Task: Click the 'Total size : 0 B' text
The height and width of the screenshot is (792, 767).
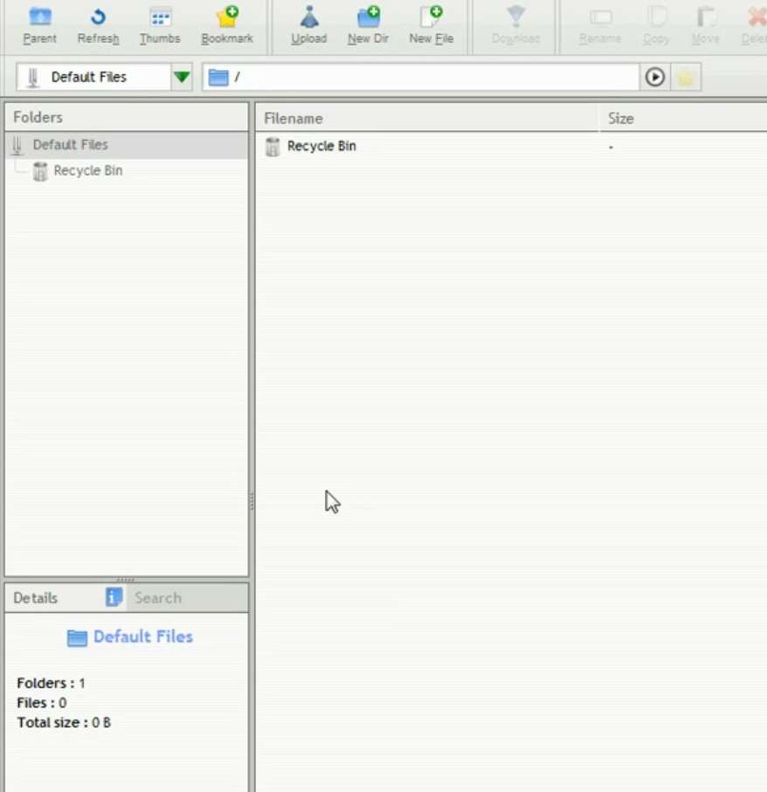Action: [64, 723]
